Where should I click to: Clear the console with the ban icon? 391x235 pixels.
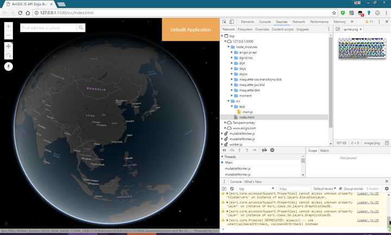pos(232,189)
